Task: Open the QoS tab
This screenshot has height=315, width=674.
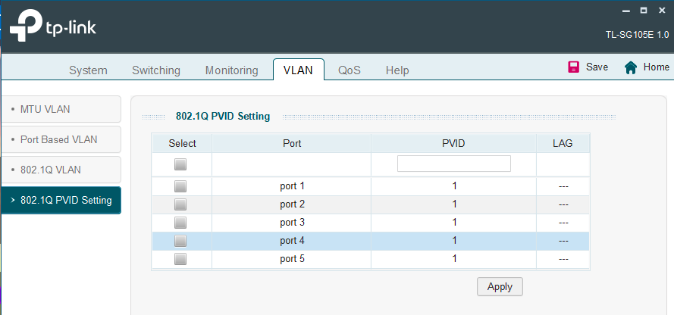Action: [x=350, y=70]
